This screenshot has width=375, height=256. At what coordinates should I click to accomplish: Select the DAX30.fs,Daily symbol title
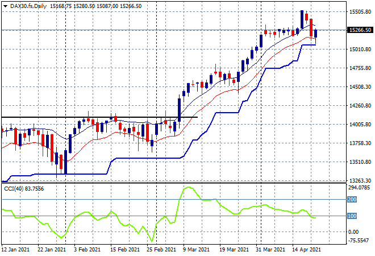[28, 6]
